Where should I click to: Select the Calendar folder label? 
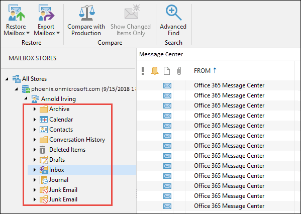(61, 120)
